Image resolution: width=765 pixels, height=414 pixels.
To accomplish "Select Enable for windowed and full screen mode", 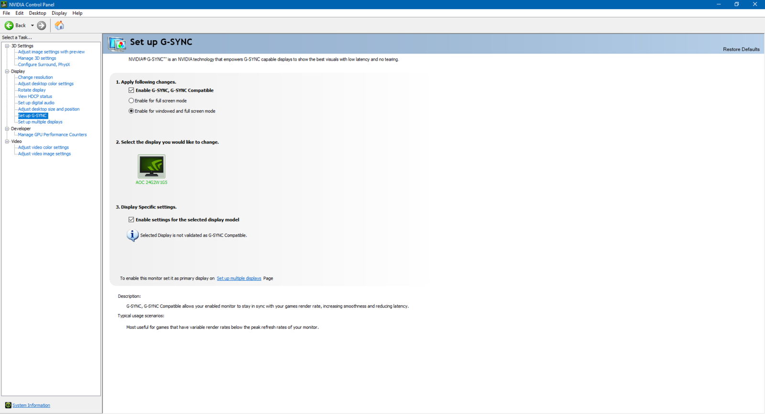I will 131,111.
